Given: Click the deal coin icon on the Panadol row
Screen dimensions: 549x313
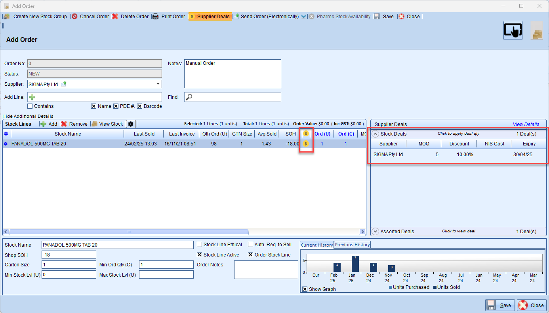Looking at the screenshot, I should (x=305, y=144).
